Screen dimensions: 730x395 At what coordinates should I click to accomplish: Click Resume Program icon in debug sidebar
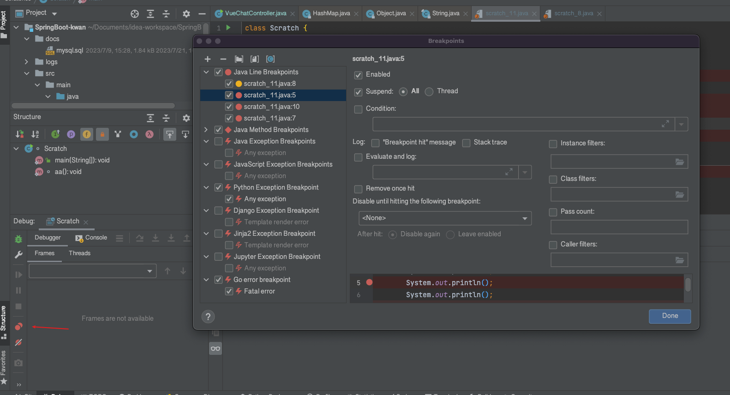(x=18, y=275)
